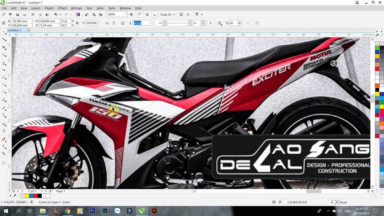
Task: Open Photoshop from the Windows taskbar
Action: pos(92,211)
